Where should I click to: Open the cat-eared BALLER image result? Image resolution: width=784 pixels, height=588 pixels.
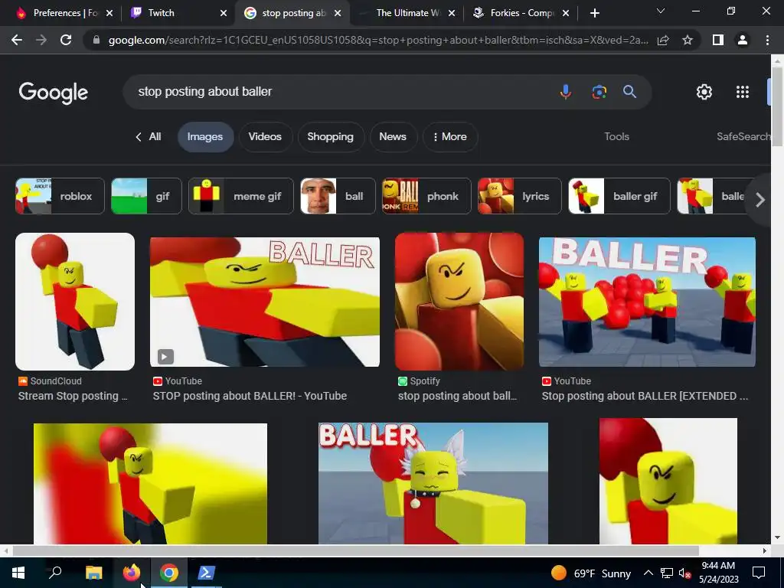[x=433, y=484]
